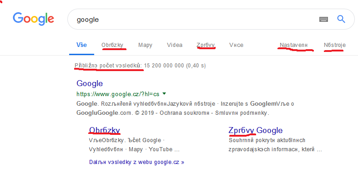Click the Google result snippet description
This screenshot has height=174, width=358.
coord(185,108)
